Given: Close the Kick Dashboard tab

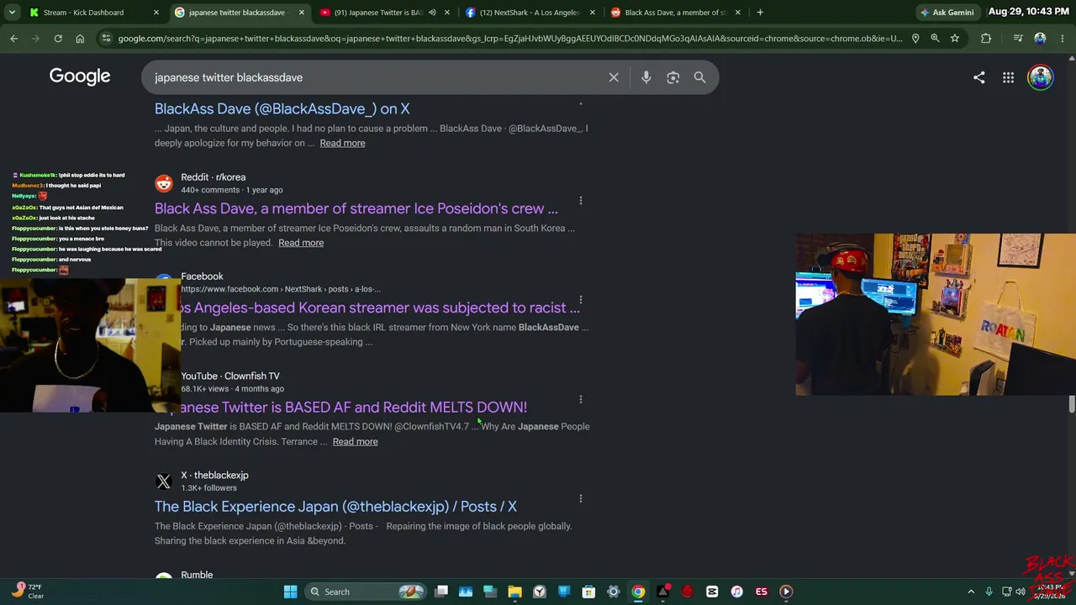Looking at the screenshot, I should (x=156, y=13).
